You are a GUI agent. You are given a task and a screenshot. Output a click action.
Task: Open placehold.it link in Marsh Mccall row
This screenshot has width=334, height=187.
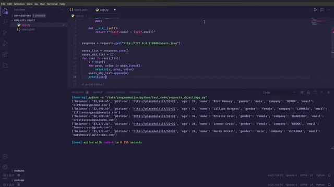pyautogui.click(x=154, y=131)
